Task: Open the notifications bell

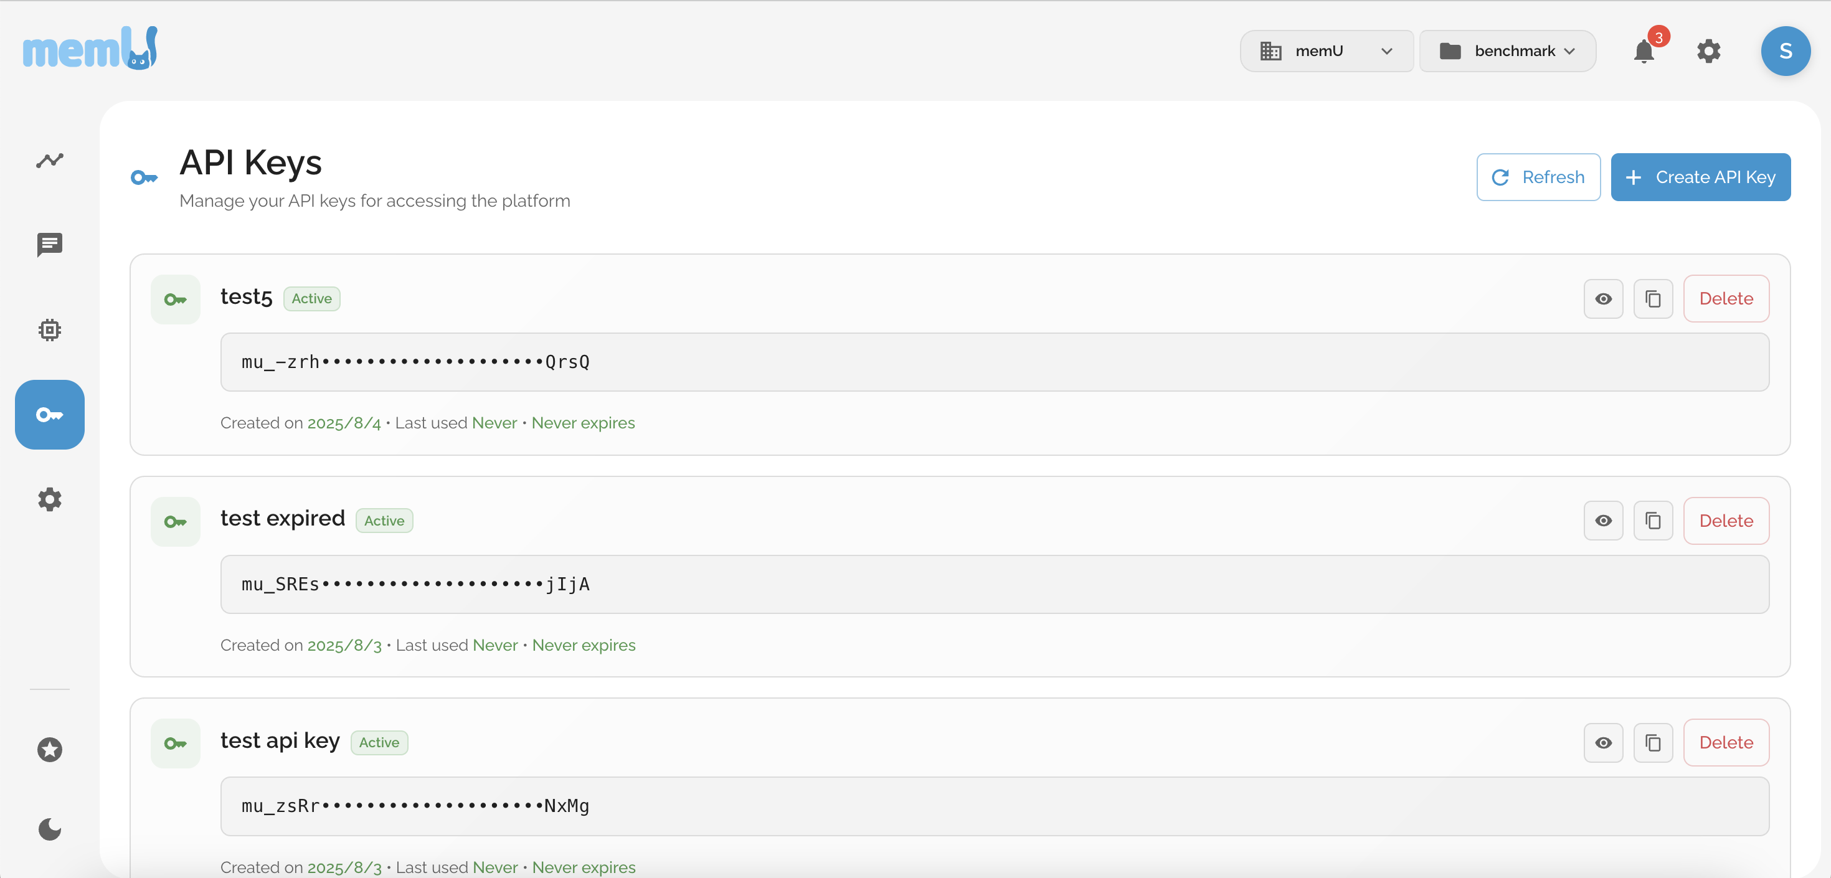Action: pos(1644,51)
